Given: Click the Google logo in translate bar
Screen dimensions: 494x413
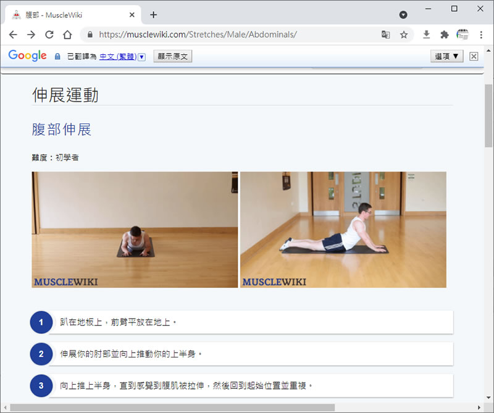Looking at the screenshot, I should pos(27,56).
